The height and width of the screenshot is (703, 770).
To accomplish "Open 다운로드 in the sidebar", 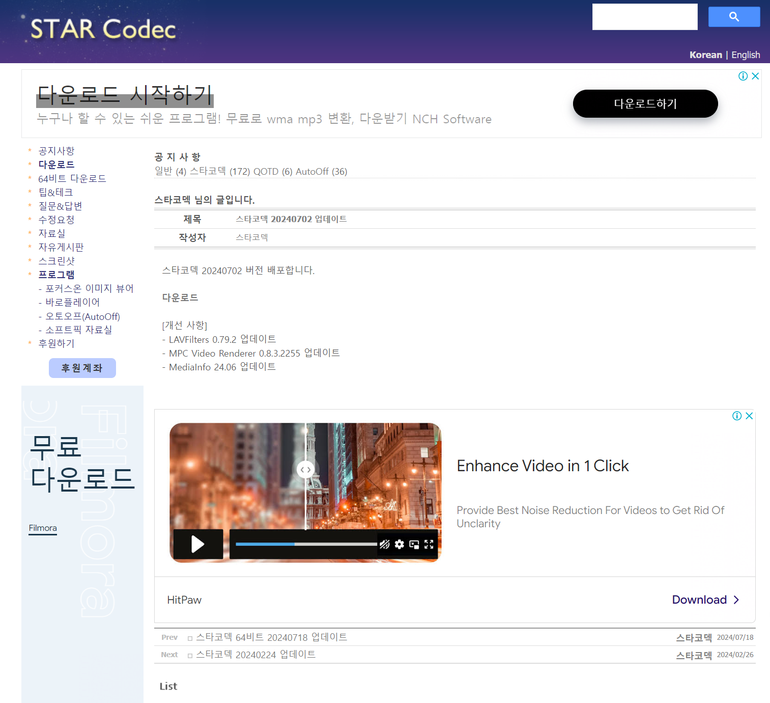I will [56, 165].
